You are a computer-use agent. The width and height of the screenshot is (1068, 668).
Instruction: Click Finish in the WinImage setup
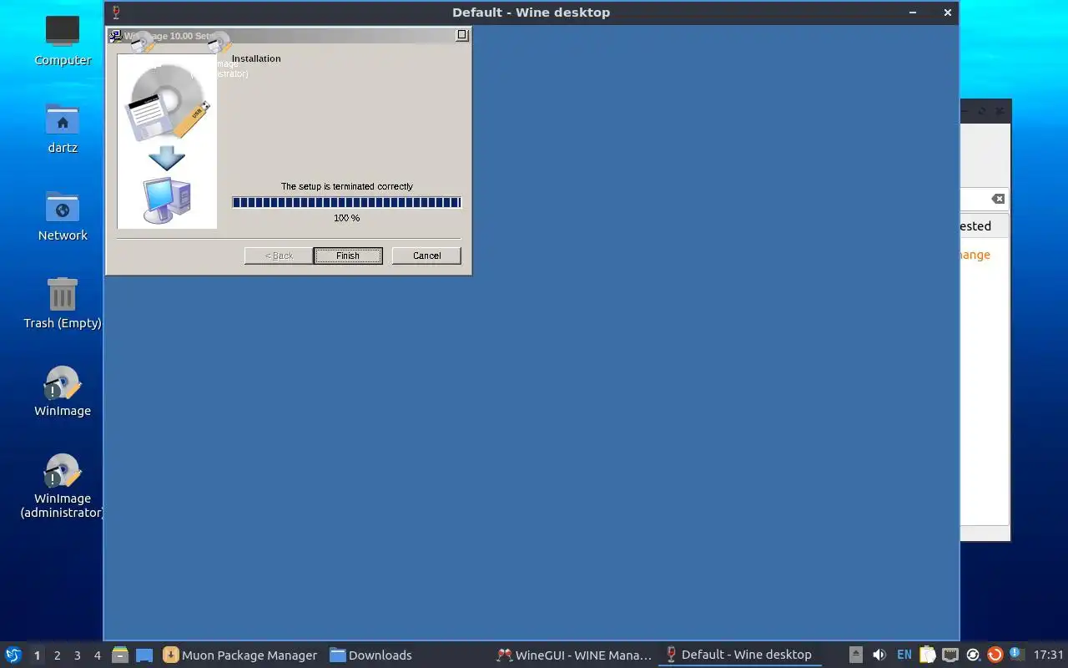point(348,256)
